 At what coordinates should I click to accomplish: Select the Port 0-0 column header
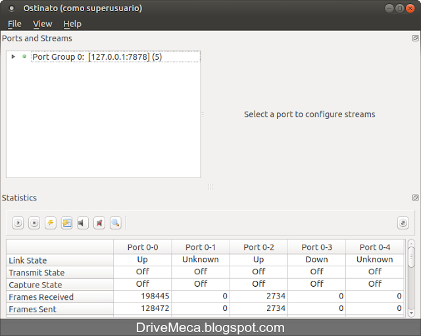pos(143,247)
